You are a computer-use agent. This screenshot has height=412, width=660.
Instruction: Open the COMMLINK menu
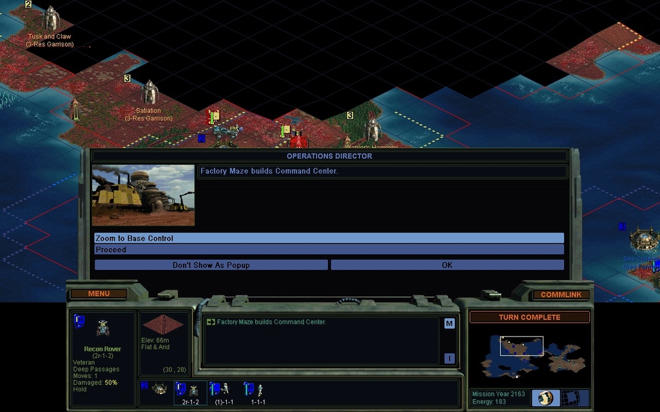point(561,295)
